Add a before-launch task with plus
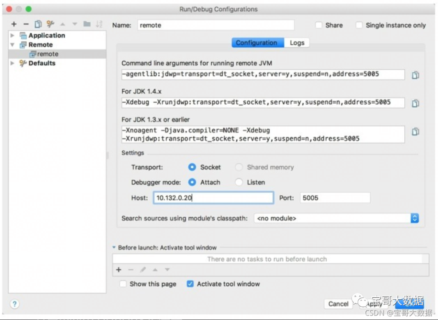This screenshot has width=438, height=320. tap(119, 270)
